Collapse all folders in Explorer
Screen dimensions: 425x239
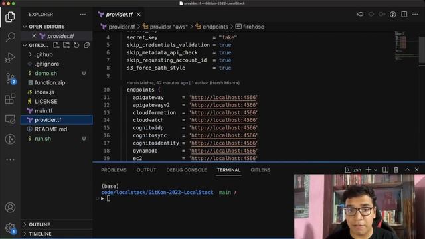(x=87, y=45)
